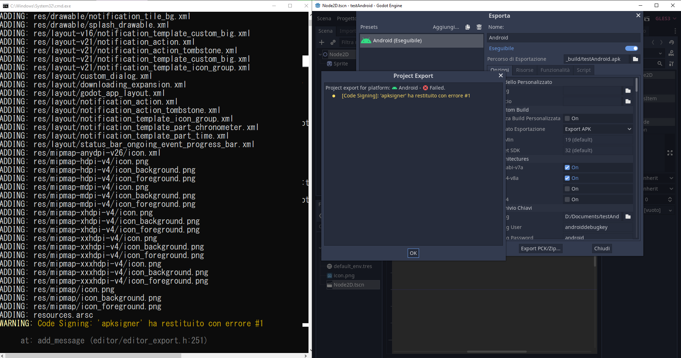Copy the export preset via the copy icon
The height and width of the screenshot is (358, 681).
click(467, 27)
